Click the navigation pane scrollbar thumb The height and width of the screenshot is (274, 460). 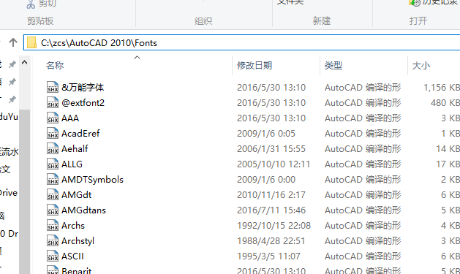point(25,192)
